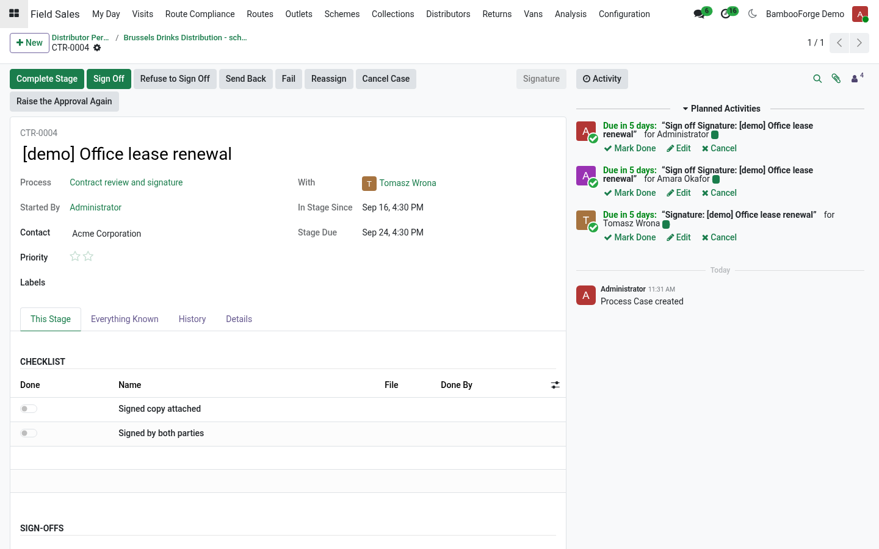The image size is (879, 549).
Task: Go to the next record arrow
Action: [x=859, y=43]
